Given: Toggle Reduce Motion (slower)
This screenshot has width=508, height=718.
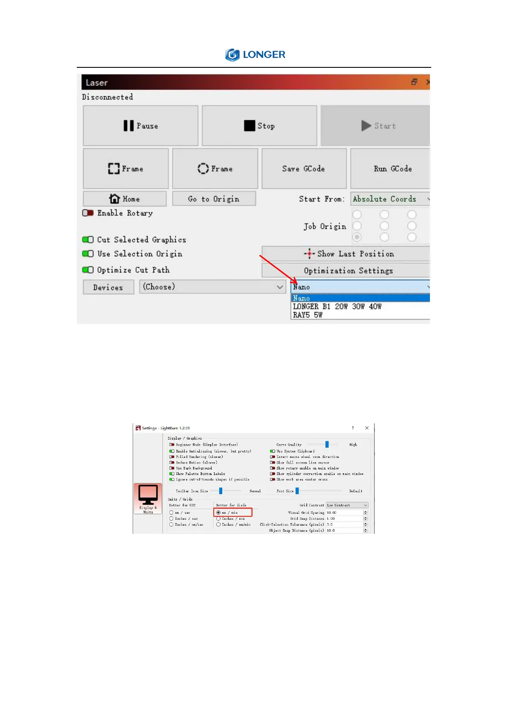Looking at the screenshot, I should pos(171,462).
